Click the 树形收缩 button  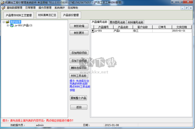click(x=79, y=26)
